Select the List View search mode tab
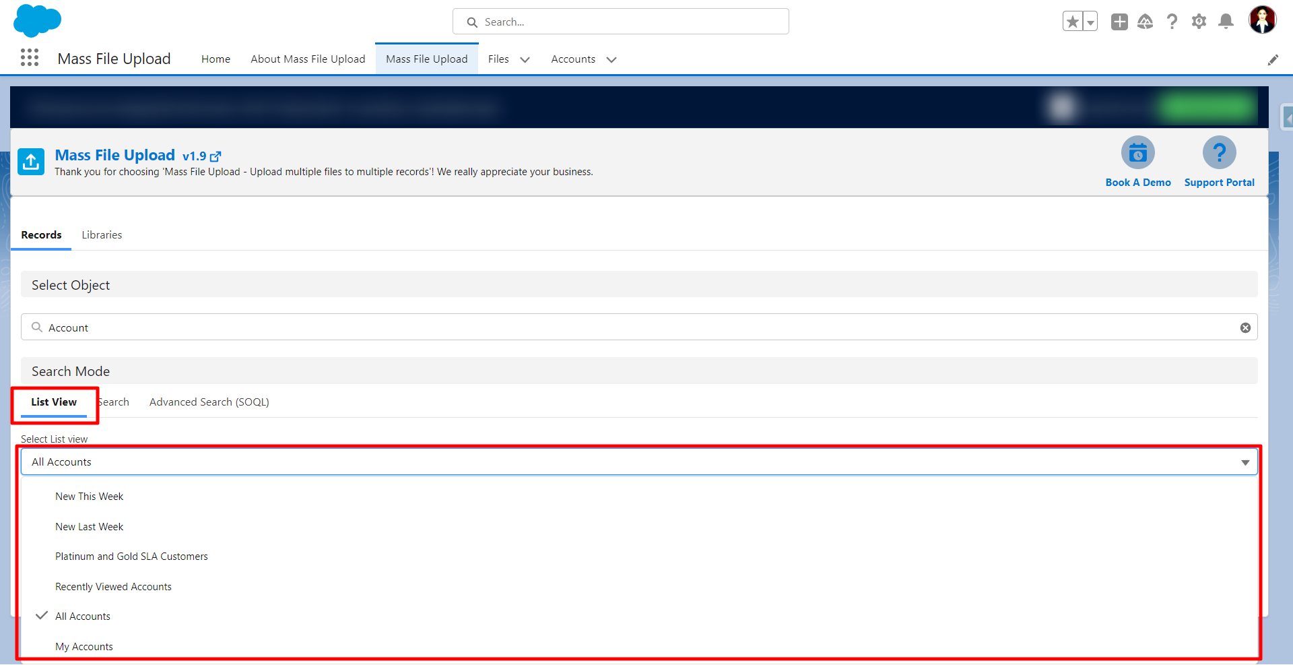1293x665 pixels. click(54, 402)
